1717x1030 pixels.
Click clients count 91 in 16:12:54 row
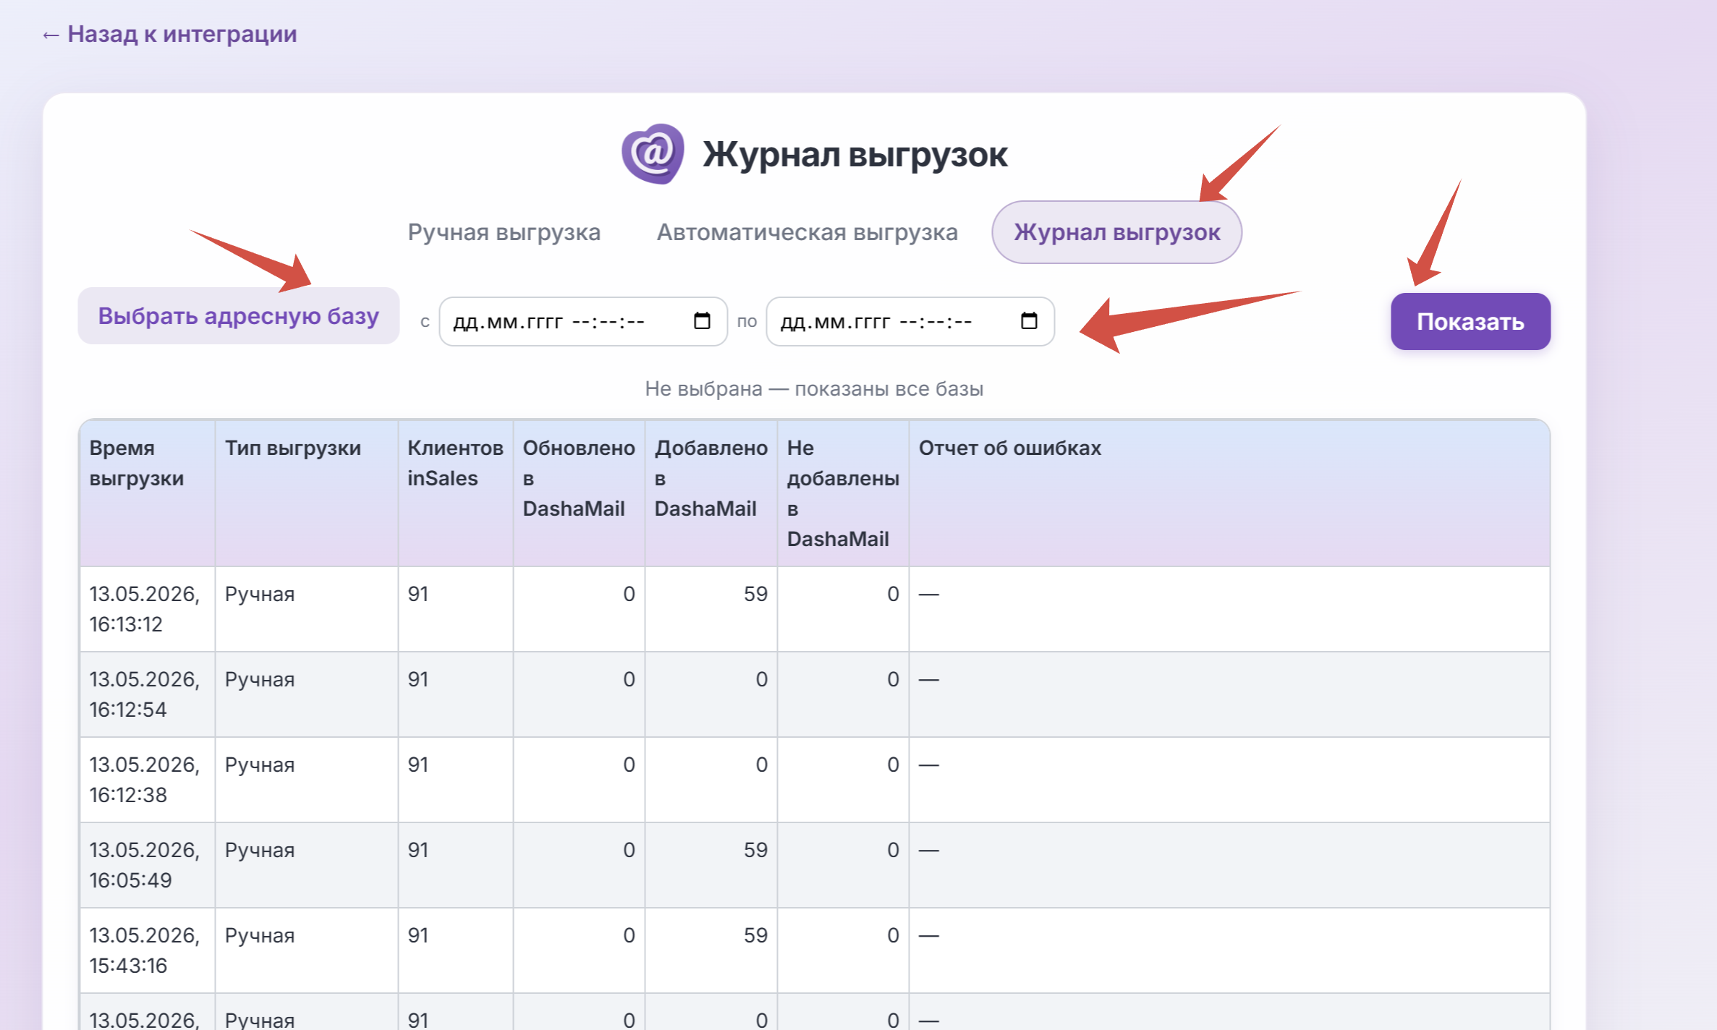(x=418, y=680)
